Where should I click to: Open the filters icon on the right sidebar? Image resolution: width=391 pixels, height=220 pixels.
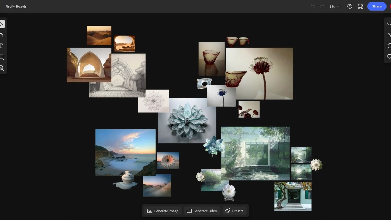coord(389,35)
